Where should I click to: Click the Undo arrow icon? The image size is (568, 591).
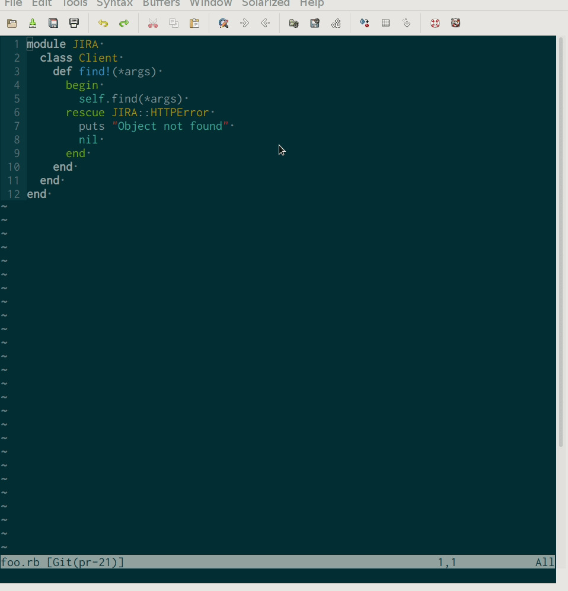(103, 23)
